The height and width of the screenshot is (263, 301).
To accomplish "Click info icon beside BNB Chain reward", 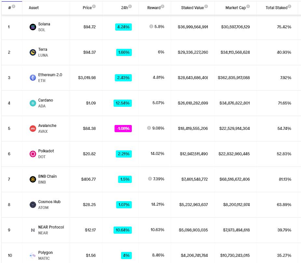I will point(150,179).
